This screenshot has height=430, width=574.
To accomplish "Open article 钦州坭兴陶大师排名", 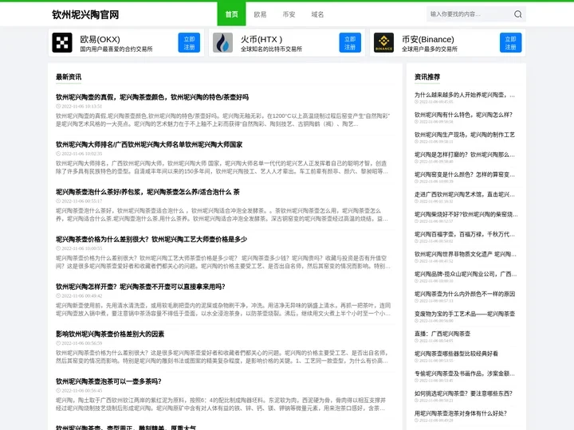I will tap(149, 144).
